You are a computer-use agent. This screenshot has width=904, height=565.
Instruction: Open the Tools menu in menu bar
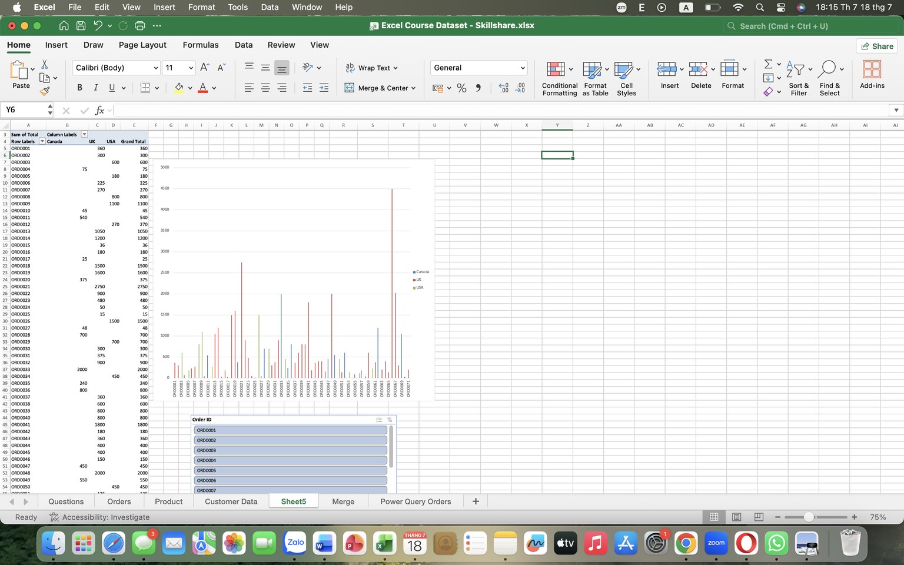point(238,7)
